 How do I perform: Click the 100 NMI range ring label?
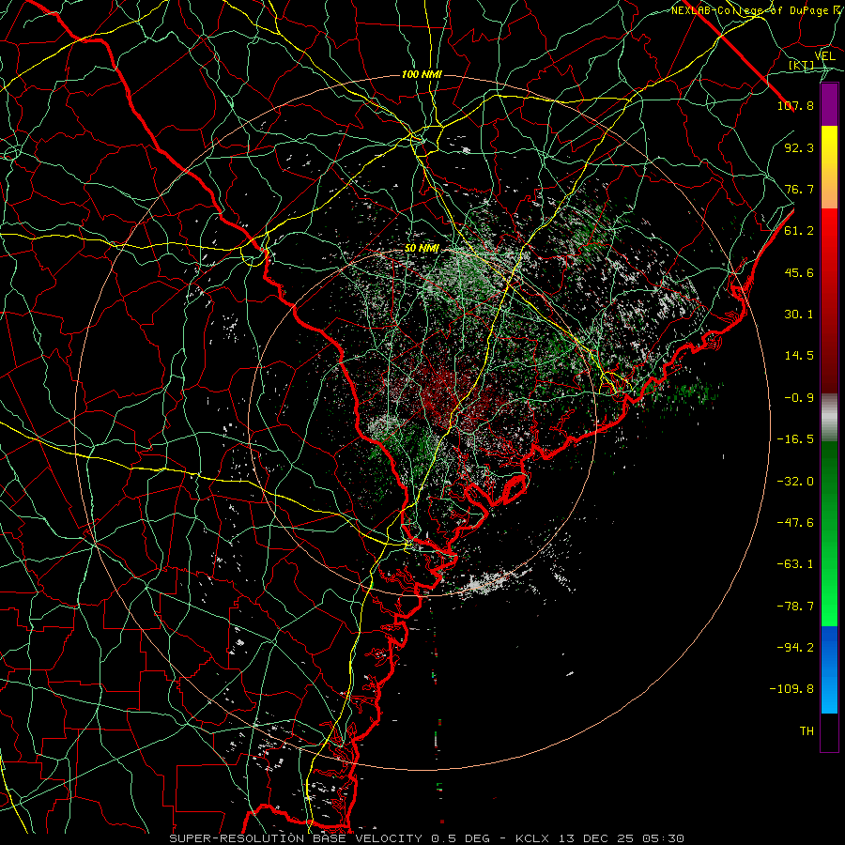pos(422,74)
